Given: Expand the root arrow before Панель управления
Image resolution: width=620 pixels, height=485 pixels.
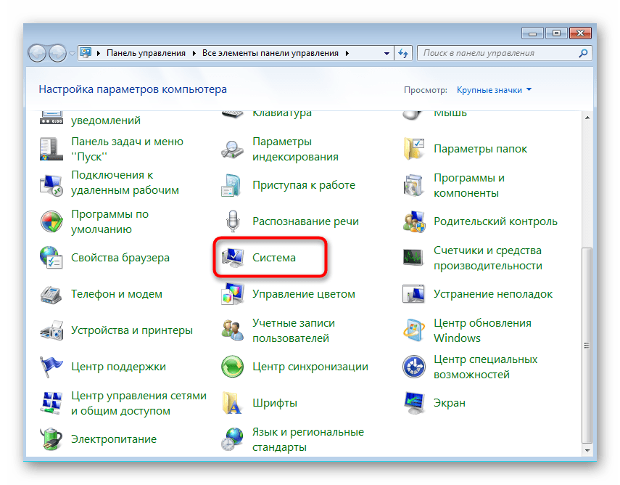Looking at the screenshot, I should (99, 54).
